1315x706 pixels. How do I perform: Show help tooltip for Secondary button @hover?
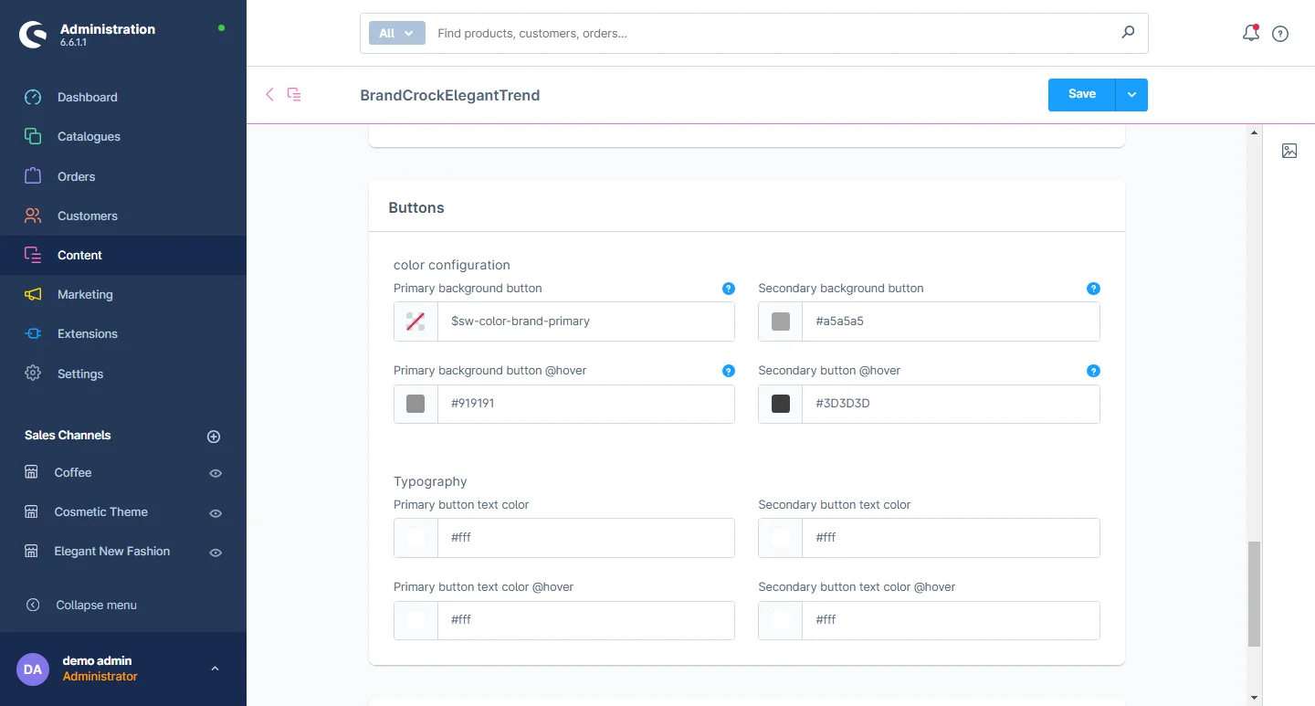1093,371
